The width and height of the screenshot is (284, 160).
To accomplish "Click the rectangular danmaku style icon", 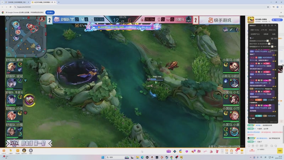I will (x=261, y=146).
